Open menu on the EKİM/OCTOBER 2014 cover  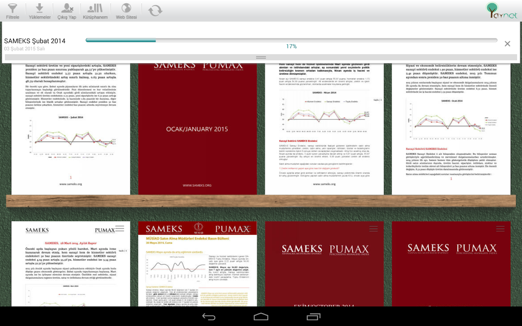374,229
